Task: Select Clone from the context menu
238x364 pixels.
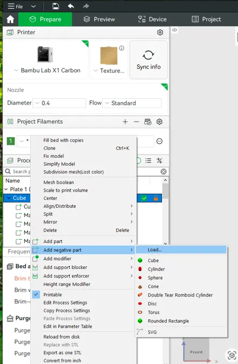Action: click(84, 148)
